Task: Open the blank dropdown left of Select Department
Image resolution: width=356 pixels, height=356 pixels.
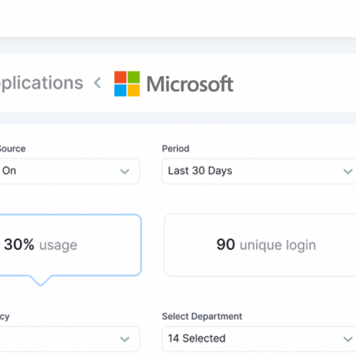Action: click(x=70, y=339)
